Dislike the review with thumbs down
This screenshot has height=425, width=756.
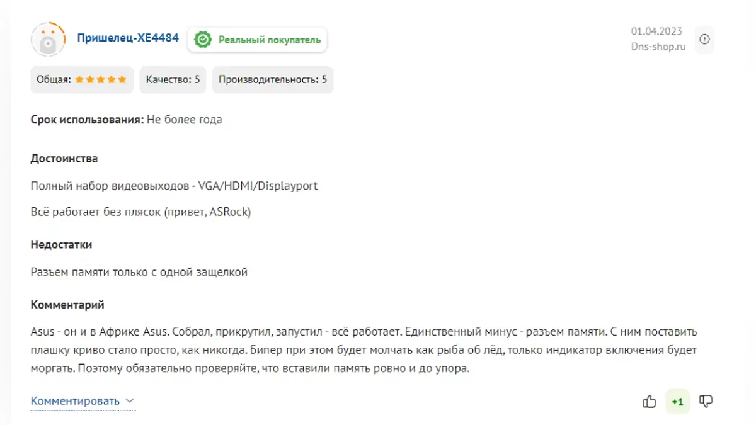tap(706, 401)
